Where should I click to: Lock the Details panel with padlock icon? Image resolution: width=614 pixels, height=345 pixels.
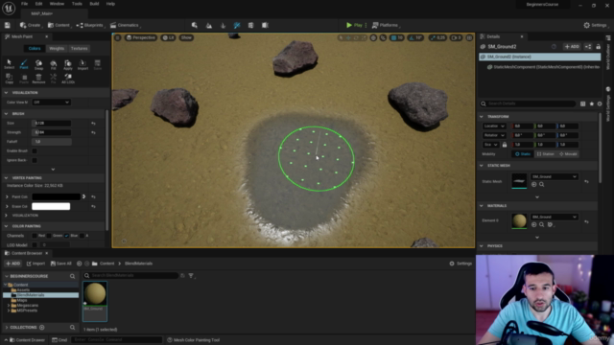[x=598, y=47]
